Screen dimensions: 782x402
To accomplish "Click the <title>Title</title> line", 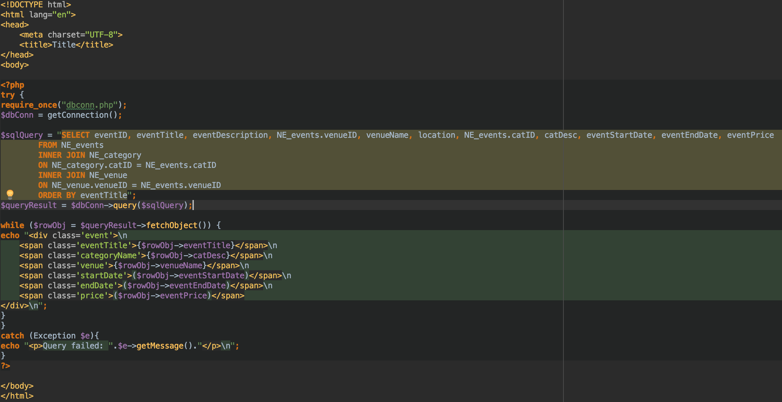I will [x=66, y=45].
